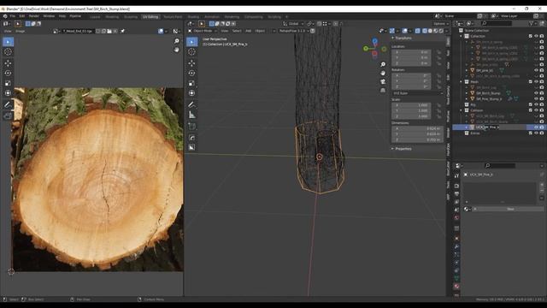
Task: Open the outliner filter dropdown
Action: [532, 23]
